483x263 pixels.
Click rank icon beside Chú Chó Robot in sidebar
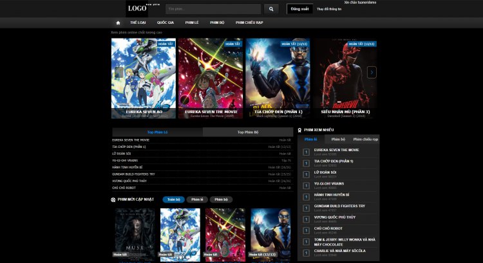tap(306, 230)
